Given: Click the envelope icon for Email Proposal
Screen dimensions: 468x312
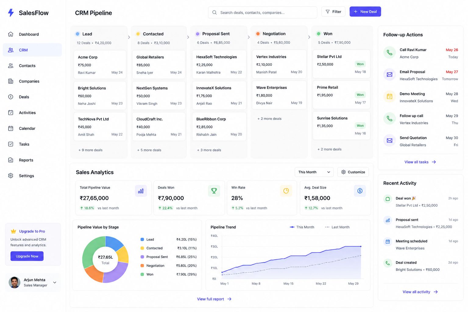Looking at the screenshot, I should pos(389,75).
